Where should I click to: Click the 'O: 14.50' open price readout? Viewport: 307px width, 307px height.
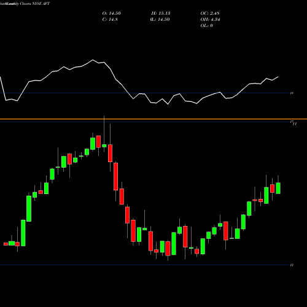coord(112,14)
